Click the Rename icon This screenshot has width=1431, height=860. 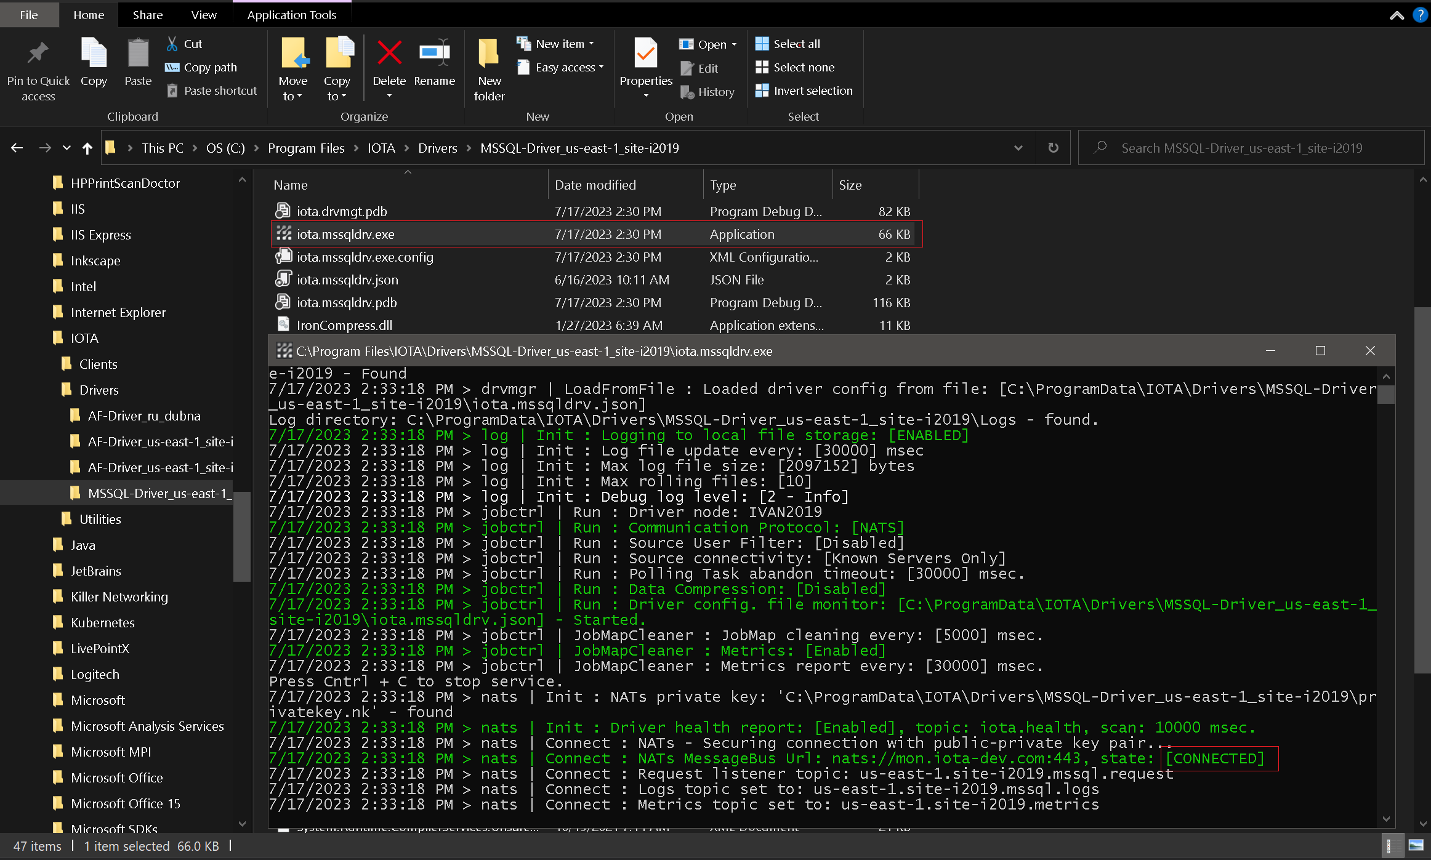click(435, 53)
